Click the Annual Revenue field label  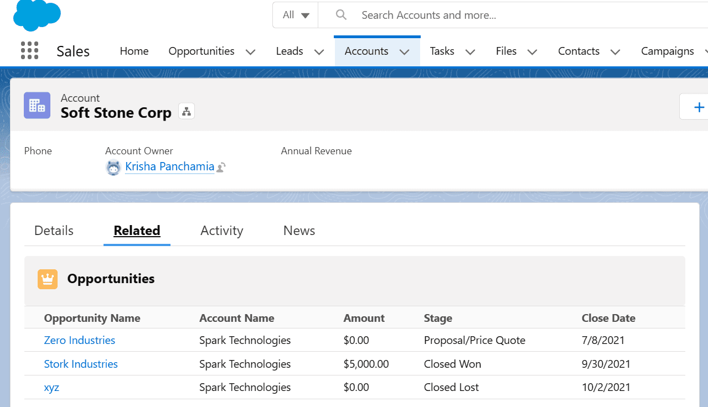pyautogui.click(x=316, y=151)
